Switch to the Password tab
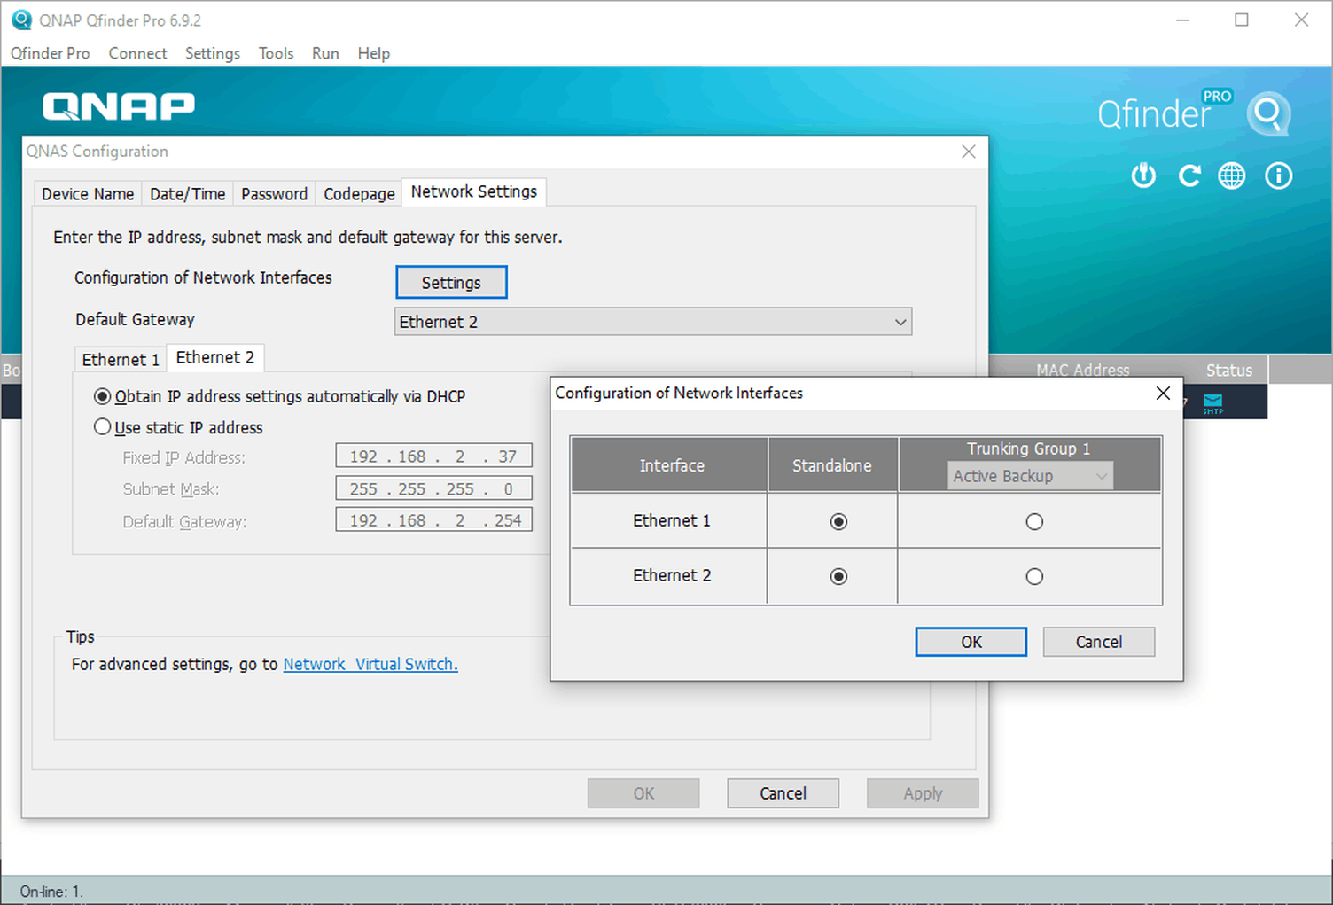This screenshot has width=1333, height=905. click(x=274, y=193)
